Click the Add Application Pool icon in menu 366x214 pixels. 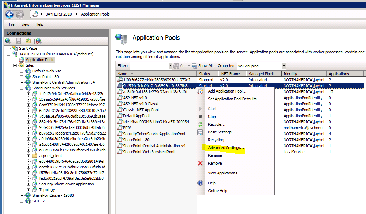pos(200,91)
